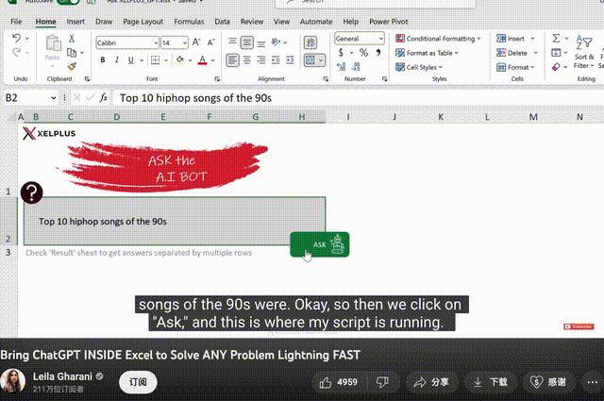
Task: Click the Decrease Decimal icon
Action: point(356,67)
